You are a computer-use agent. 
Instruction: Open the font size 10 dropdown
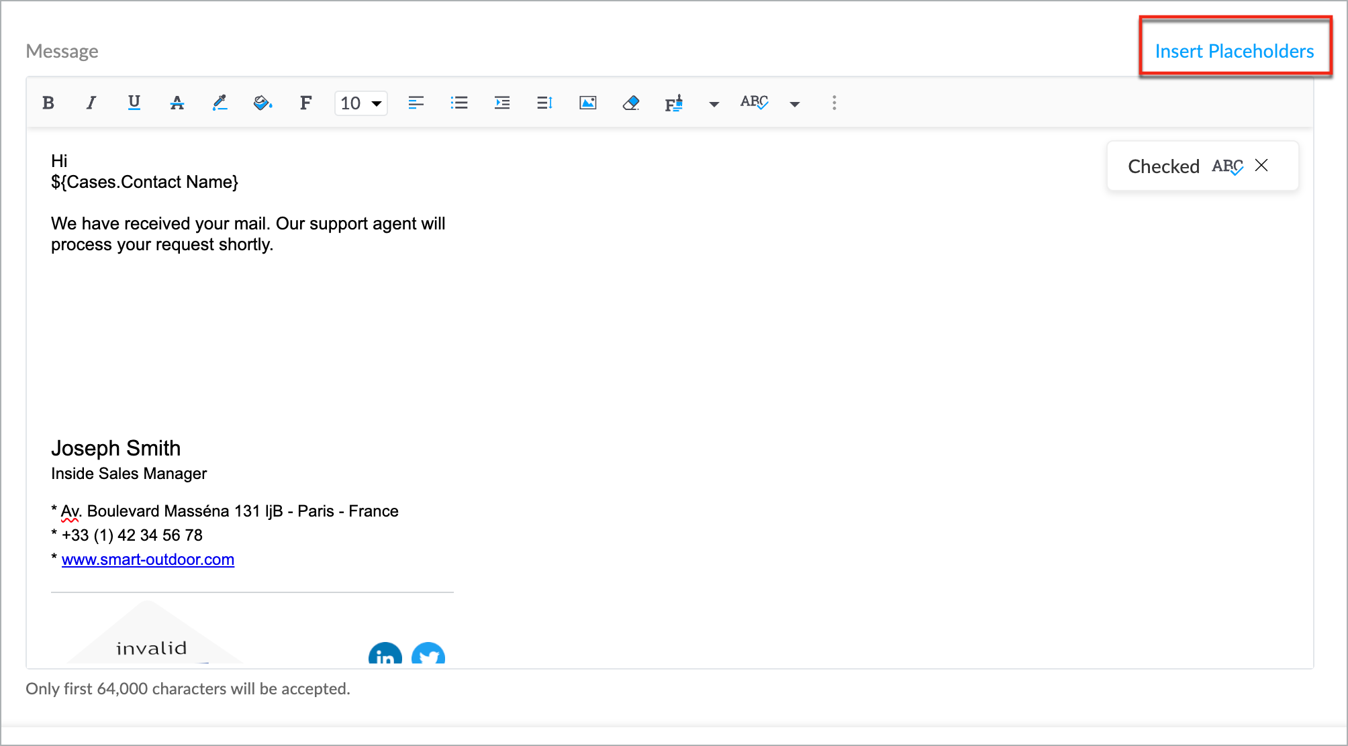(361, 103)
